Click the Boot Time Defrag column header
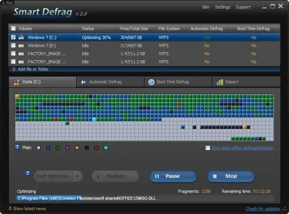Screen dimensions: 289x214 (253, 29)
